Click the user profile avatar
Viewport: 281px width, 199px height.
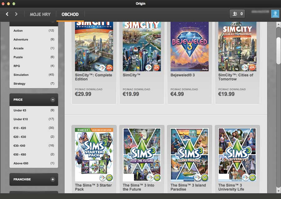pyautogui.click(x=275, y=14)
